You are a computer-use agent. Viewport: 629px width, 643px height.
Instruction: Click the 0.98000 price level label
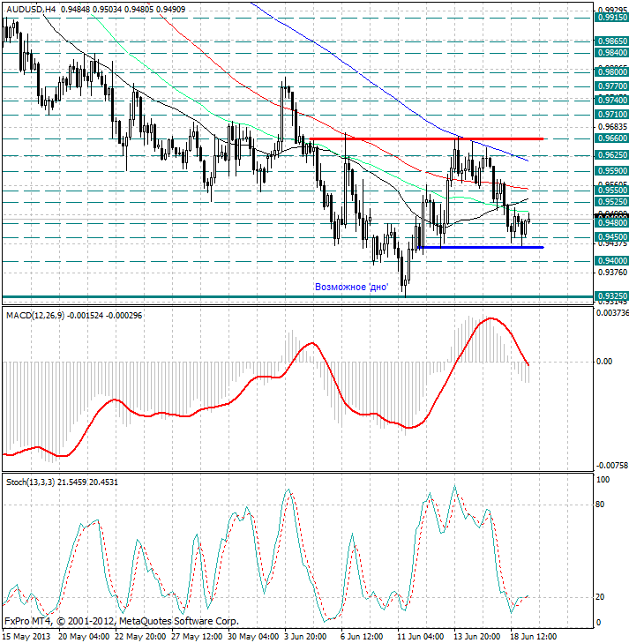[611, 71]
